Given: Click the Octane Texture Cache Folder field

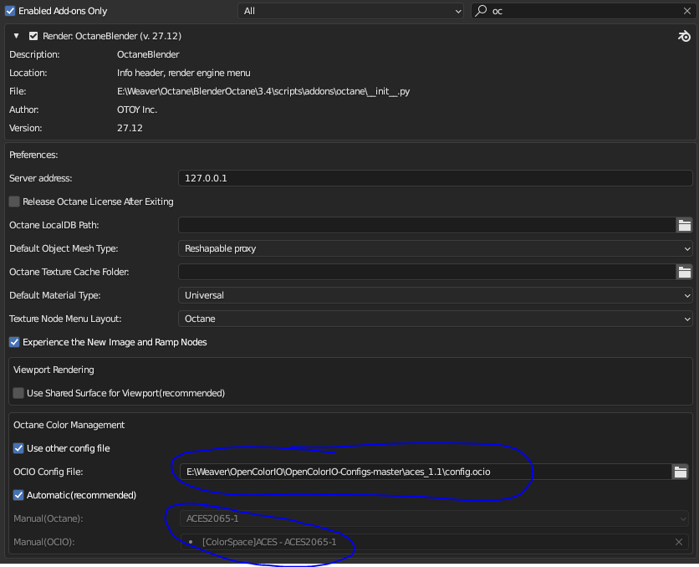Looking at the screenshot, I should point(427,272).
